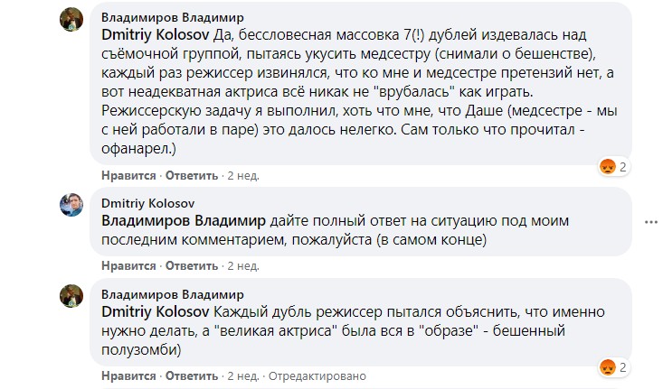Like Dmitriy Kolosov's middle comment with Нравится
663x389 pixels.
[128, 266]
